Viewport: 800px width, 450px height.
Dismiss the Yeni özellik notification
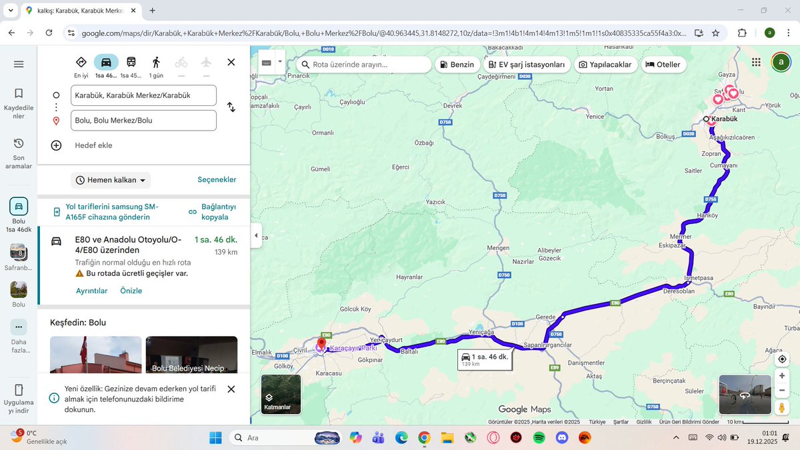tap(231, 389)
